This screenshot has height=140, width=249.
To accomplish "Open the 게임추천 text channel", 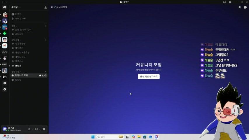I will point(29,48).
